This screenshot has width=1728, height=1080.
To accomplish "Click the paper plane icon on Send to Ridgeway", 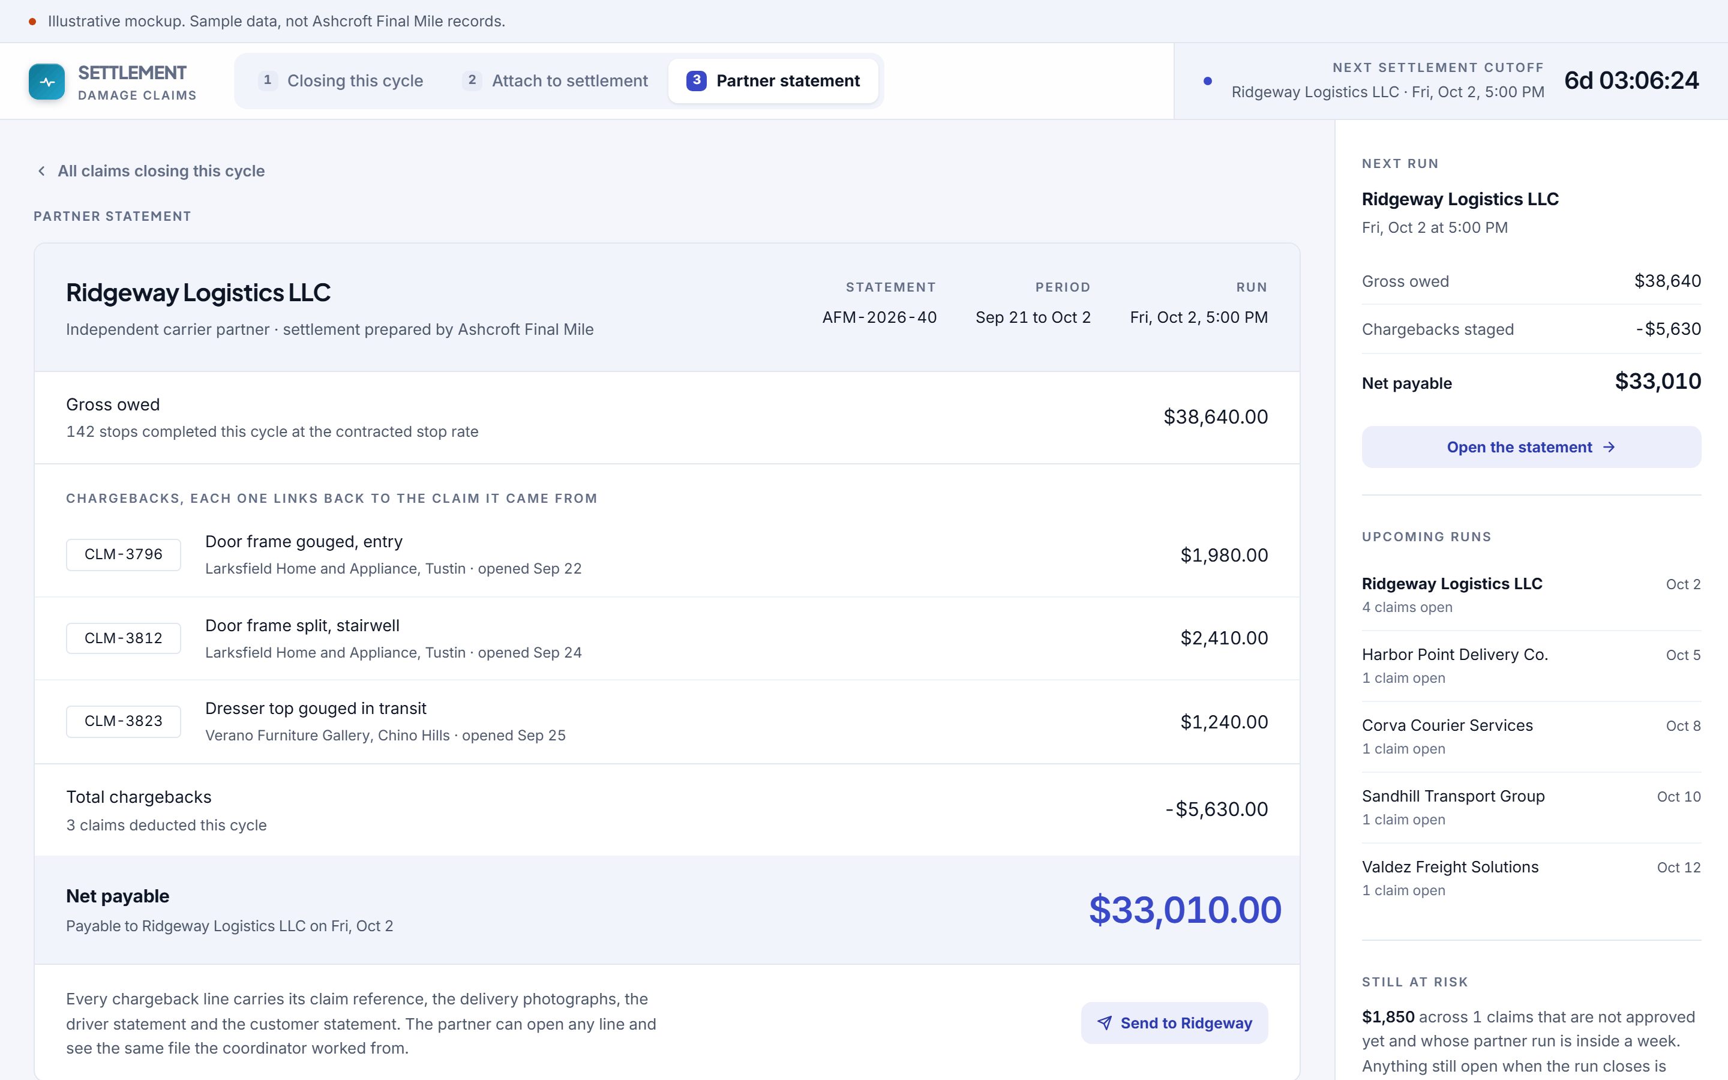I will [1104, 1023].
